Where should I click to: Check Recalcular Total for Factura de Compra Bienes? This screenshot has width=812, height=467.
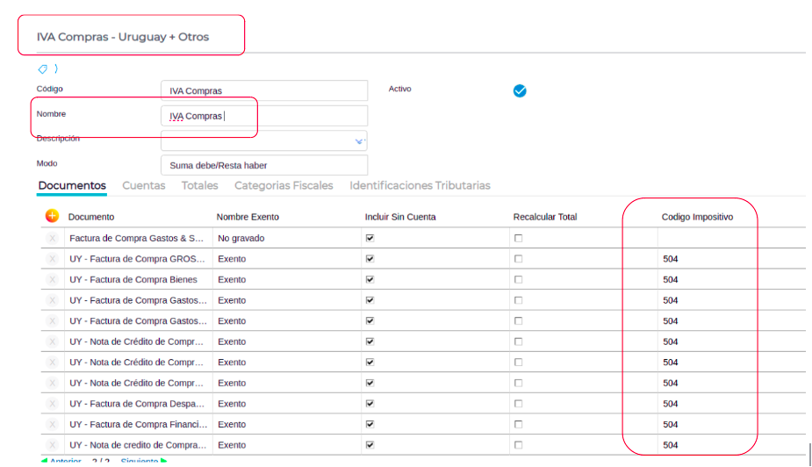tap(518, 279)
